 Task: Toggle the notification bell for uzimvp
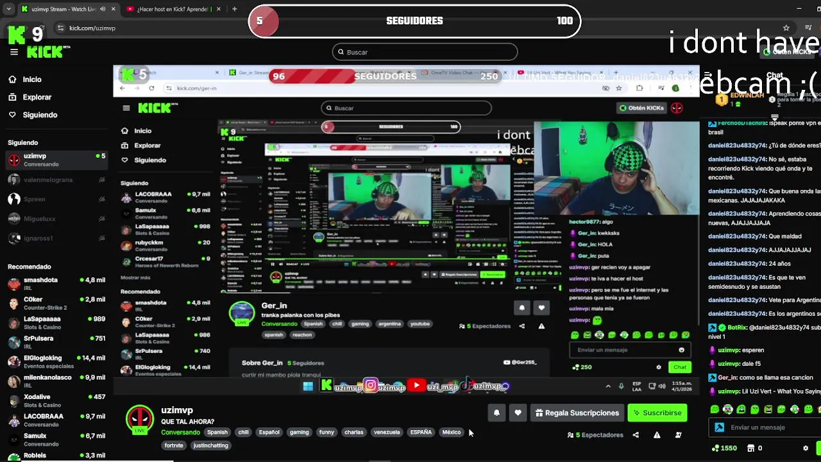496,413
